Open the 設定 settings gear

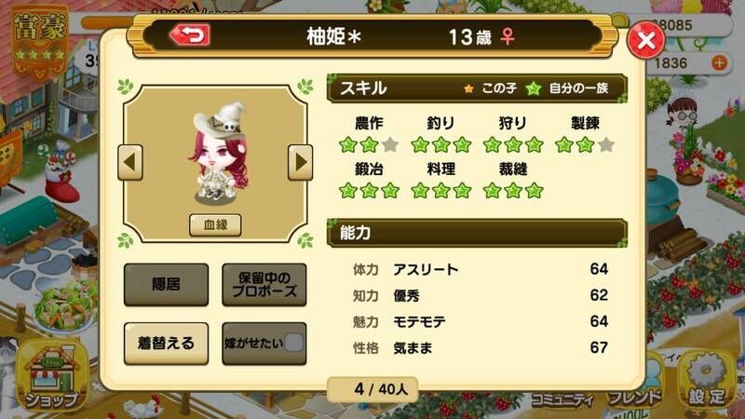[707, 382]
